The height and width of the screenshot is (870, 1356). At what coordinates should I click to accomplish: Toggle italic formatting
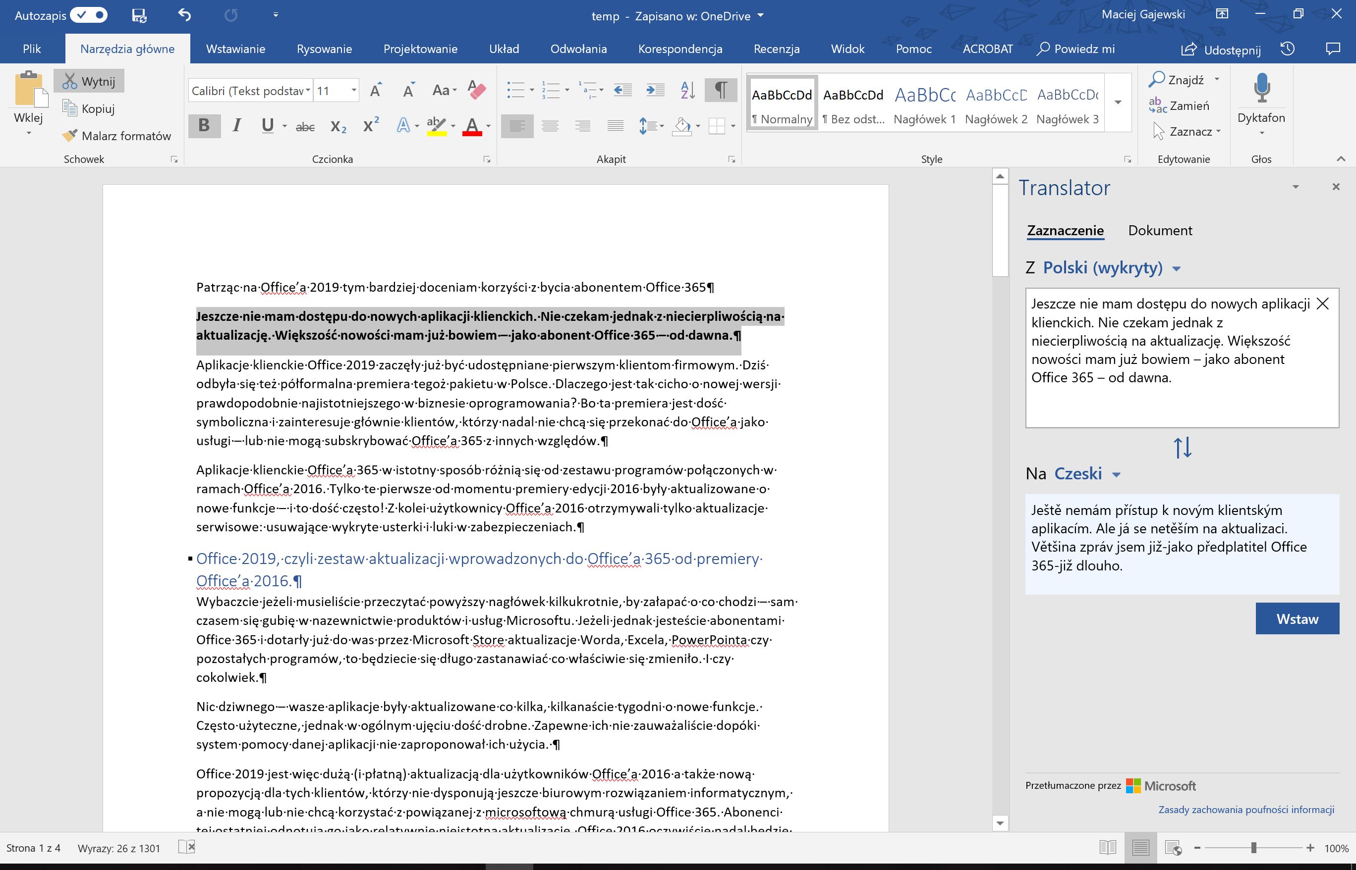pyautogui.click(x=237, y=125)
